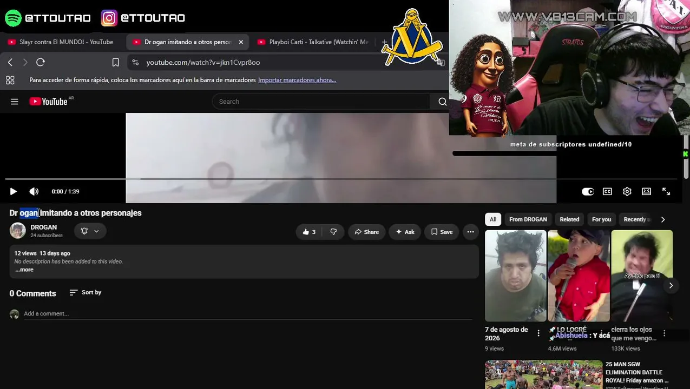690x389 pixels.
Task: Open the 25 MAN SGW Battle Royal thumbnail
Action: [543, 374]
